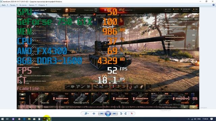The width and height of the screenshot is (216, 121).
Task: Switch the ENG input language indicator
Action: [199, 119]
